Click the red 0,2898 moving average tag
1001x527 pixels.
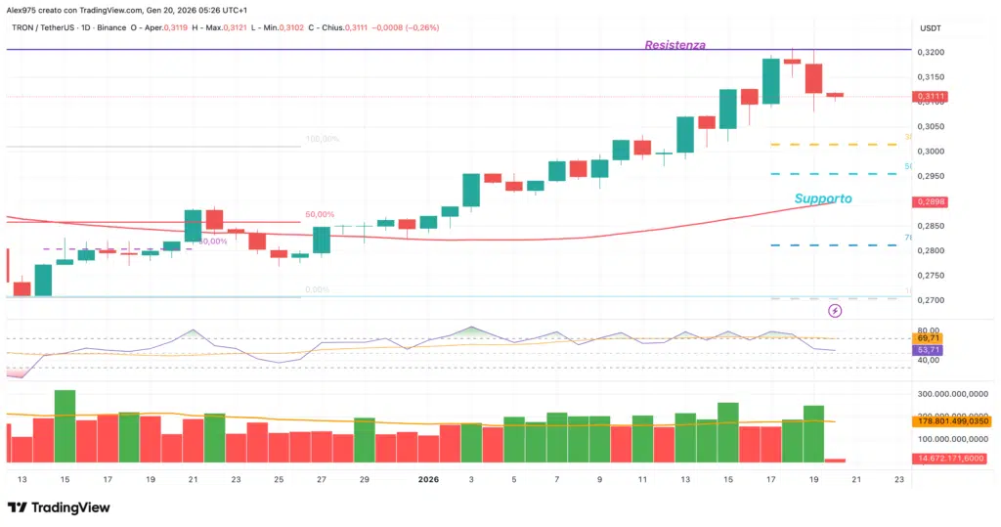point(930,201)
